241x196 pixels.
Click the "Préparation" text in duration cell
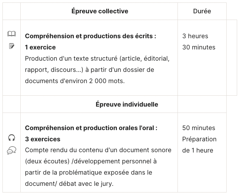click(199, 139)
